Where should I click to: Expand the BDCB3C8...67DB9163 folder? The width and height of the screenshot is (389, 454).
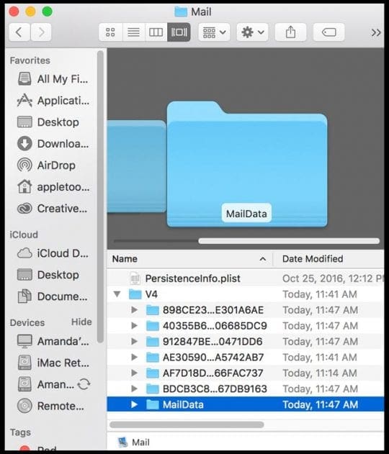134,389
